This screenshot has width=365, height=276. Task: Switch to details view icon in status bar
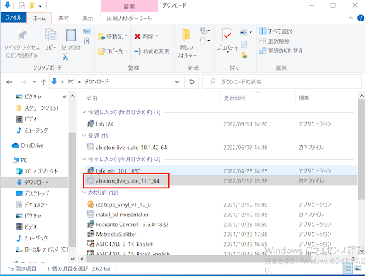tap(348, 269)
